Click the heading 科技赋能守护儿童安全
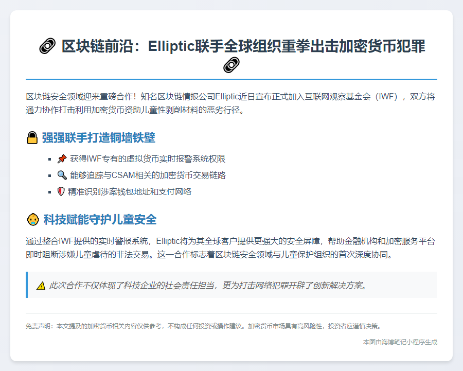 click(100, 220)
